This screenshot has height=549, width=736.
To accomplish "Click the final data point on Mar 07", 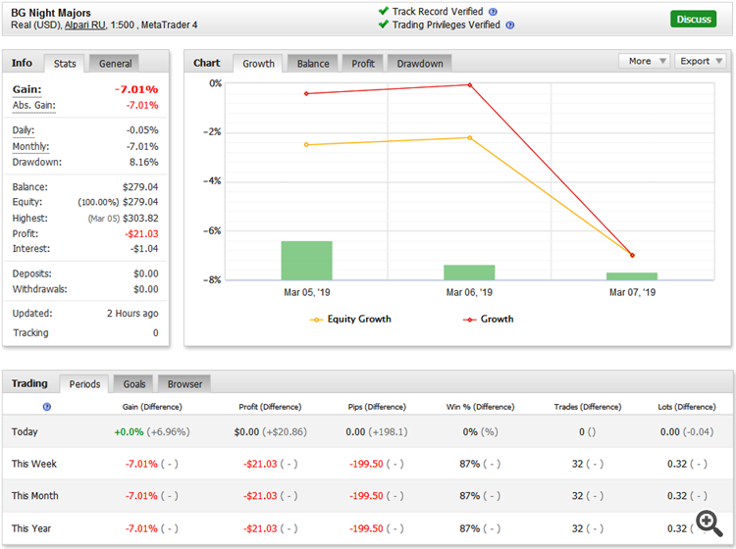I will pyautogui.click(x=632, y=256).
